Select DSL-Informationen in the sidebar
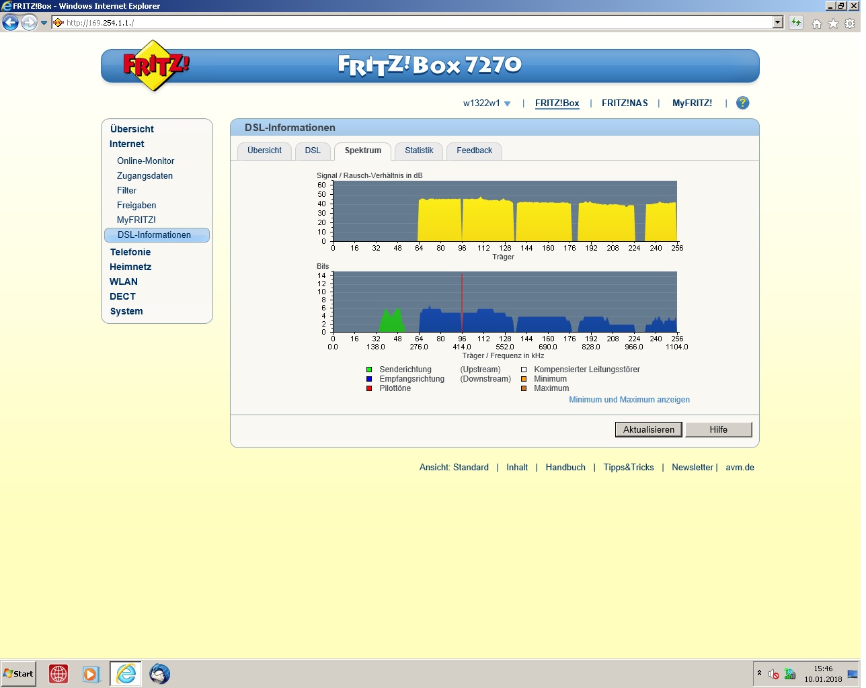 click(x=157, y=235)
